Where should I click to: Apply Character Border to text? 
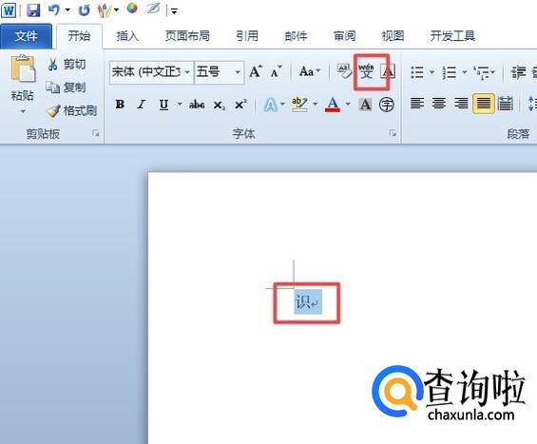coord(388,71)
